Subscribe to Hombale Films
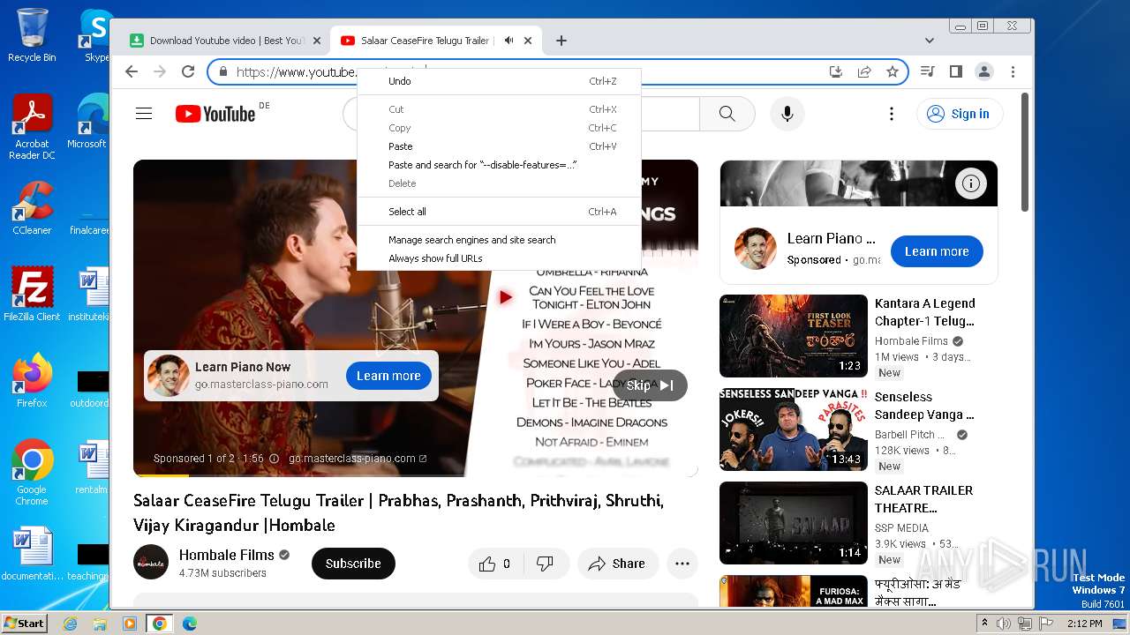The width and height of the screenshot is (1130, 635). pos(353,564)
